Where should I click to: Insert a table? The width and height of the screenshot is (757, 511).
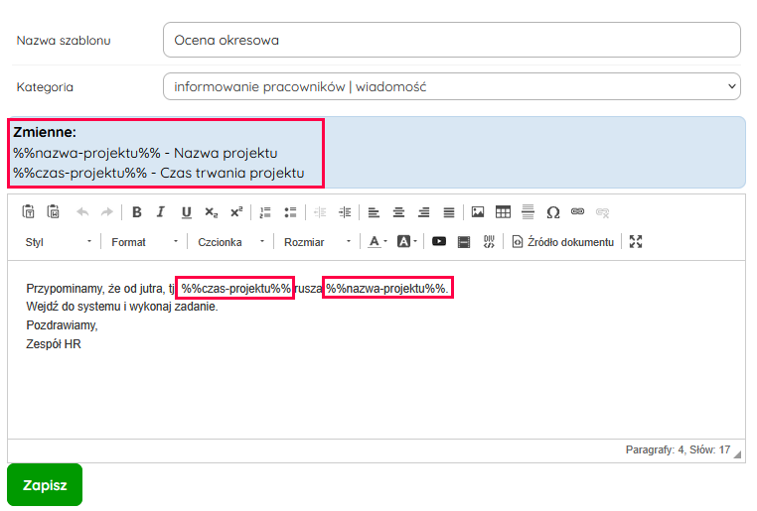tap(503, 211)
